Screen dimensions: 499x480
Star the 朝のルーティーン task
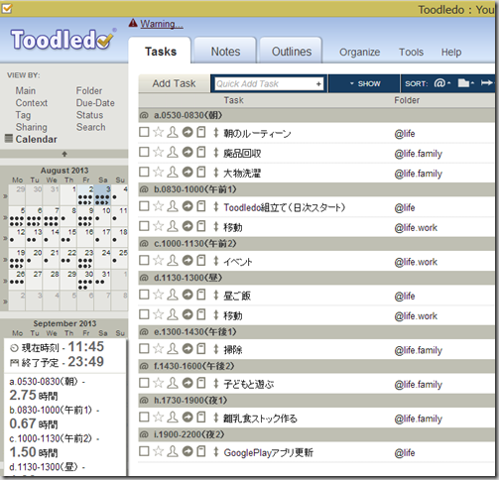[159, 132]
